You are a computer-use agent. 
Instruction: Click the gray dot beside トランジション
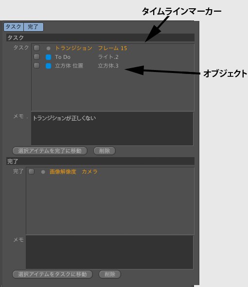tap(48, 48)
